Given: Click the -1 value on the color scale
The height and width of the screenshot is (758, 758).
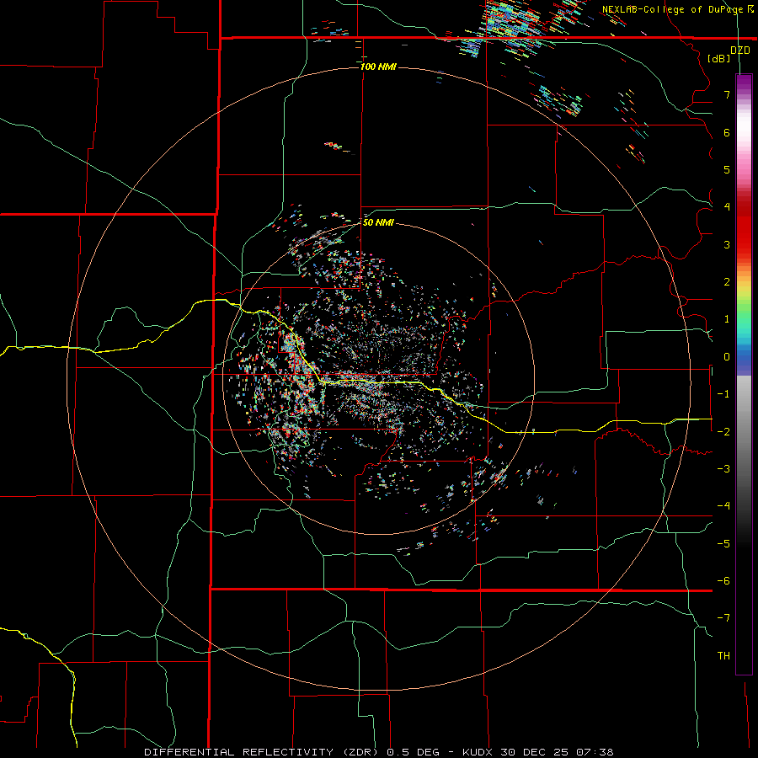Looking at the screenshot, I should [723, 394].
